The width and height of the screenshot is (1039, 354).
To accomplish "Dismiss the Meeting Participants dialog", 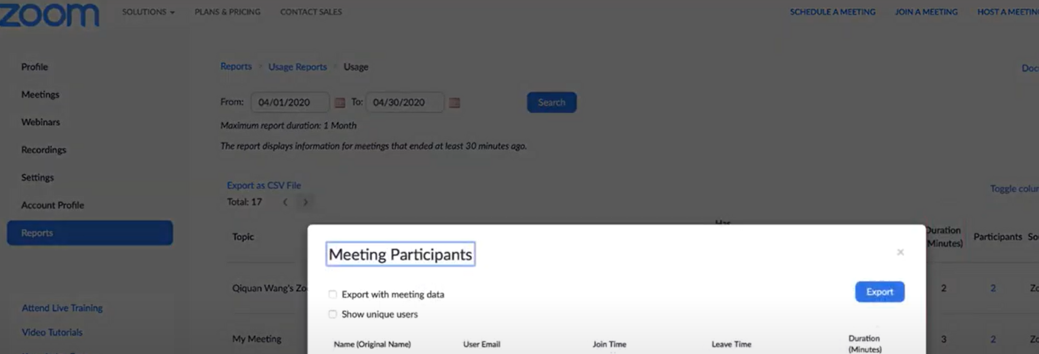I will pyautogui.click(x=901, y=252).
